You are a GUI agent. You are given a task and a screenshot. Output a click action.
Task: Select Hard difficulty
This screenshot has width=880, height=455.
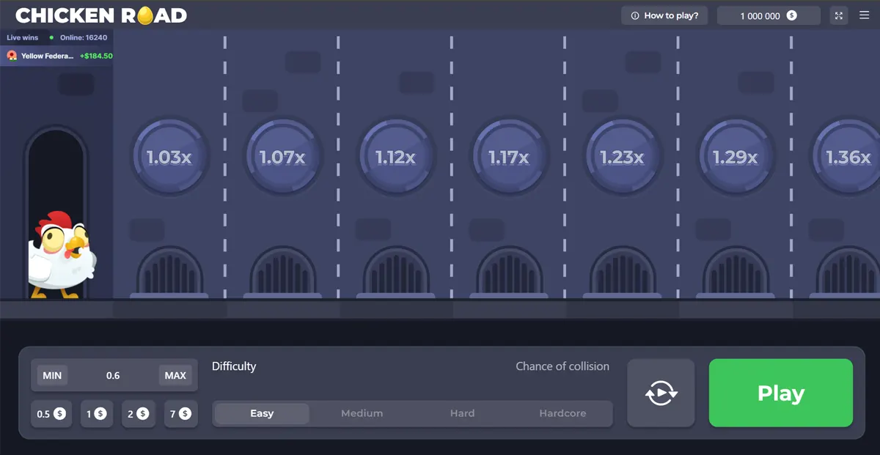click(x=463, y=413)
